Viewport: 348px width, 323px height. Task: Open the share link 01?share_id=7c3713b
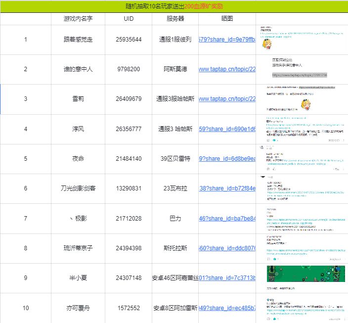pos(227,278)
